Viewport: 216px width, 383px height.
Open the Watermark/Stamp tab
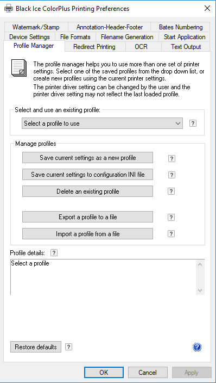(36, 27)
